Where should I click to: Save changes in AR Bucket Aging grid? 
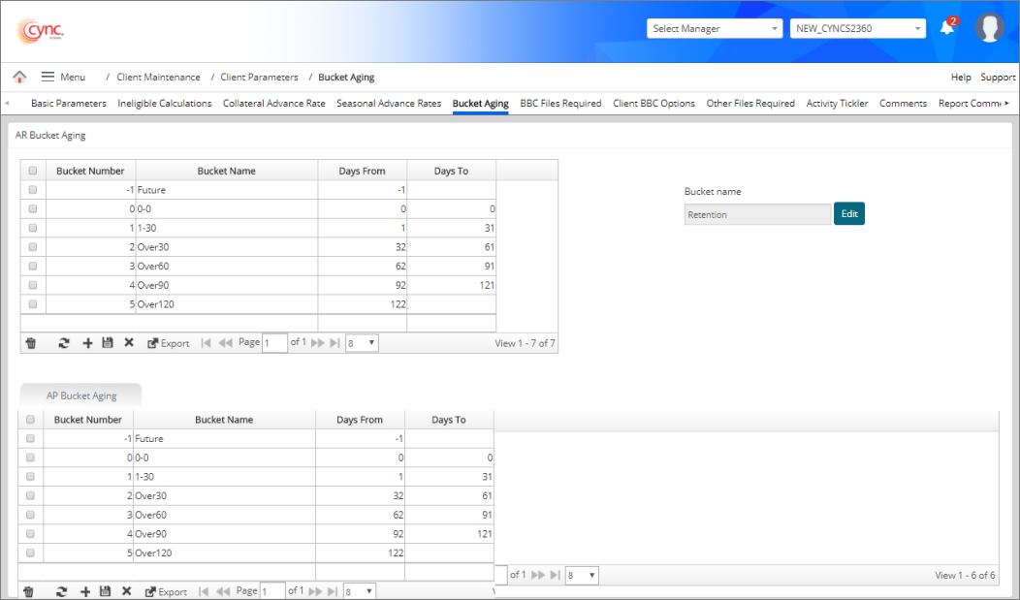click(x=107, y=343)
